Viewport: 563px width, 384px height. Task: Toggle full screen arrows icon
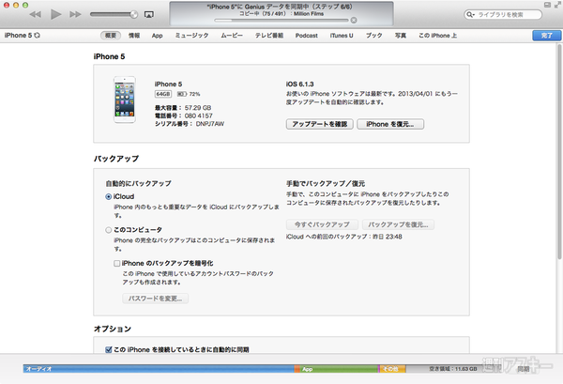(x=557, y=5)
